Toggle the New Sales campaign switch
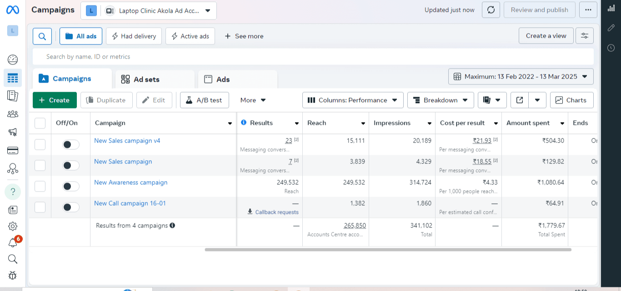The image size is (621, 291). click(71, 165)
